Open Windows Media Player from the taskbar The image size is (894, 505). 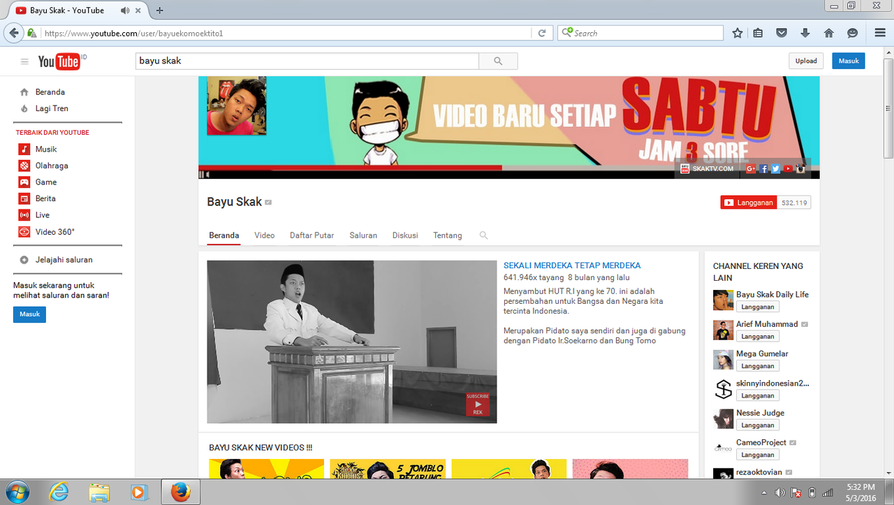[138, 492]
